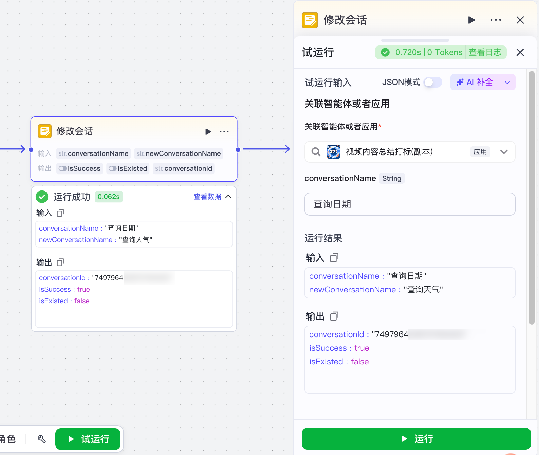Copy the 输出 data in the node result card
The image size is (539, 455).
[x=60, y=262]
